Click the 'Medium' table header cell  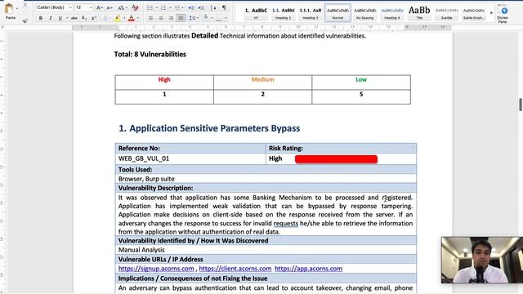[263, 82]
